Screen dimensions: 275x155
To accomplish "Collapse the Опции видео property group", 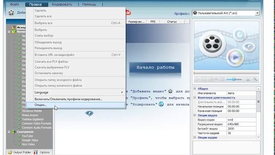I will tap(195, 115).
